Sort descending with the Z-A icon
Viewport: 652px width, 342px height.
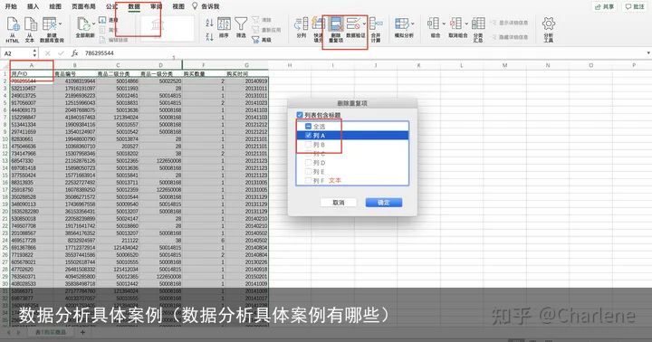point(209,36)
